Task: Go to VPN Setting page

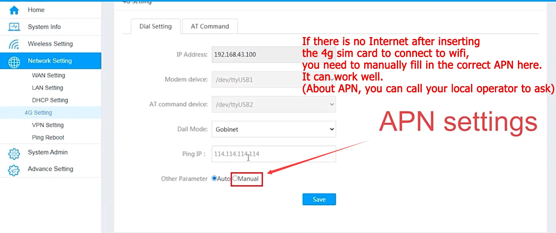Action: (x=48, y=125)
